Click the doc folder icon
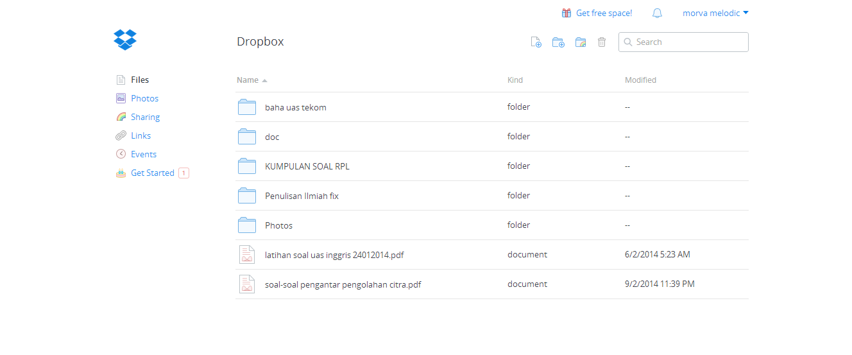 point(247,137)
